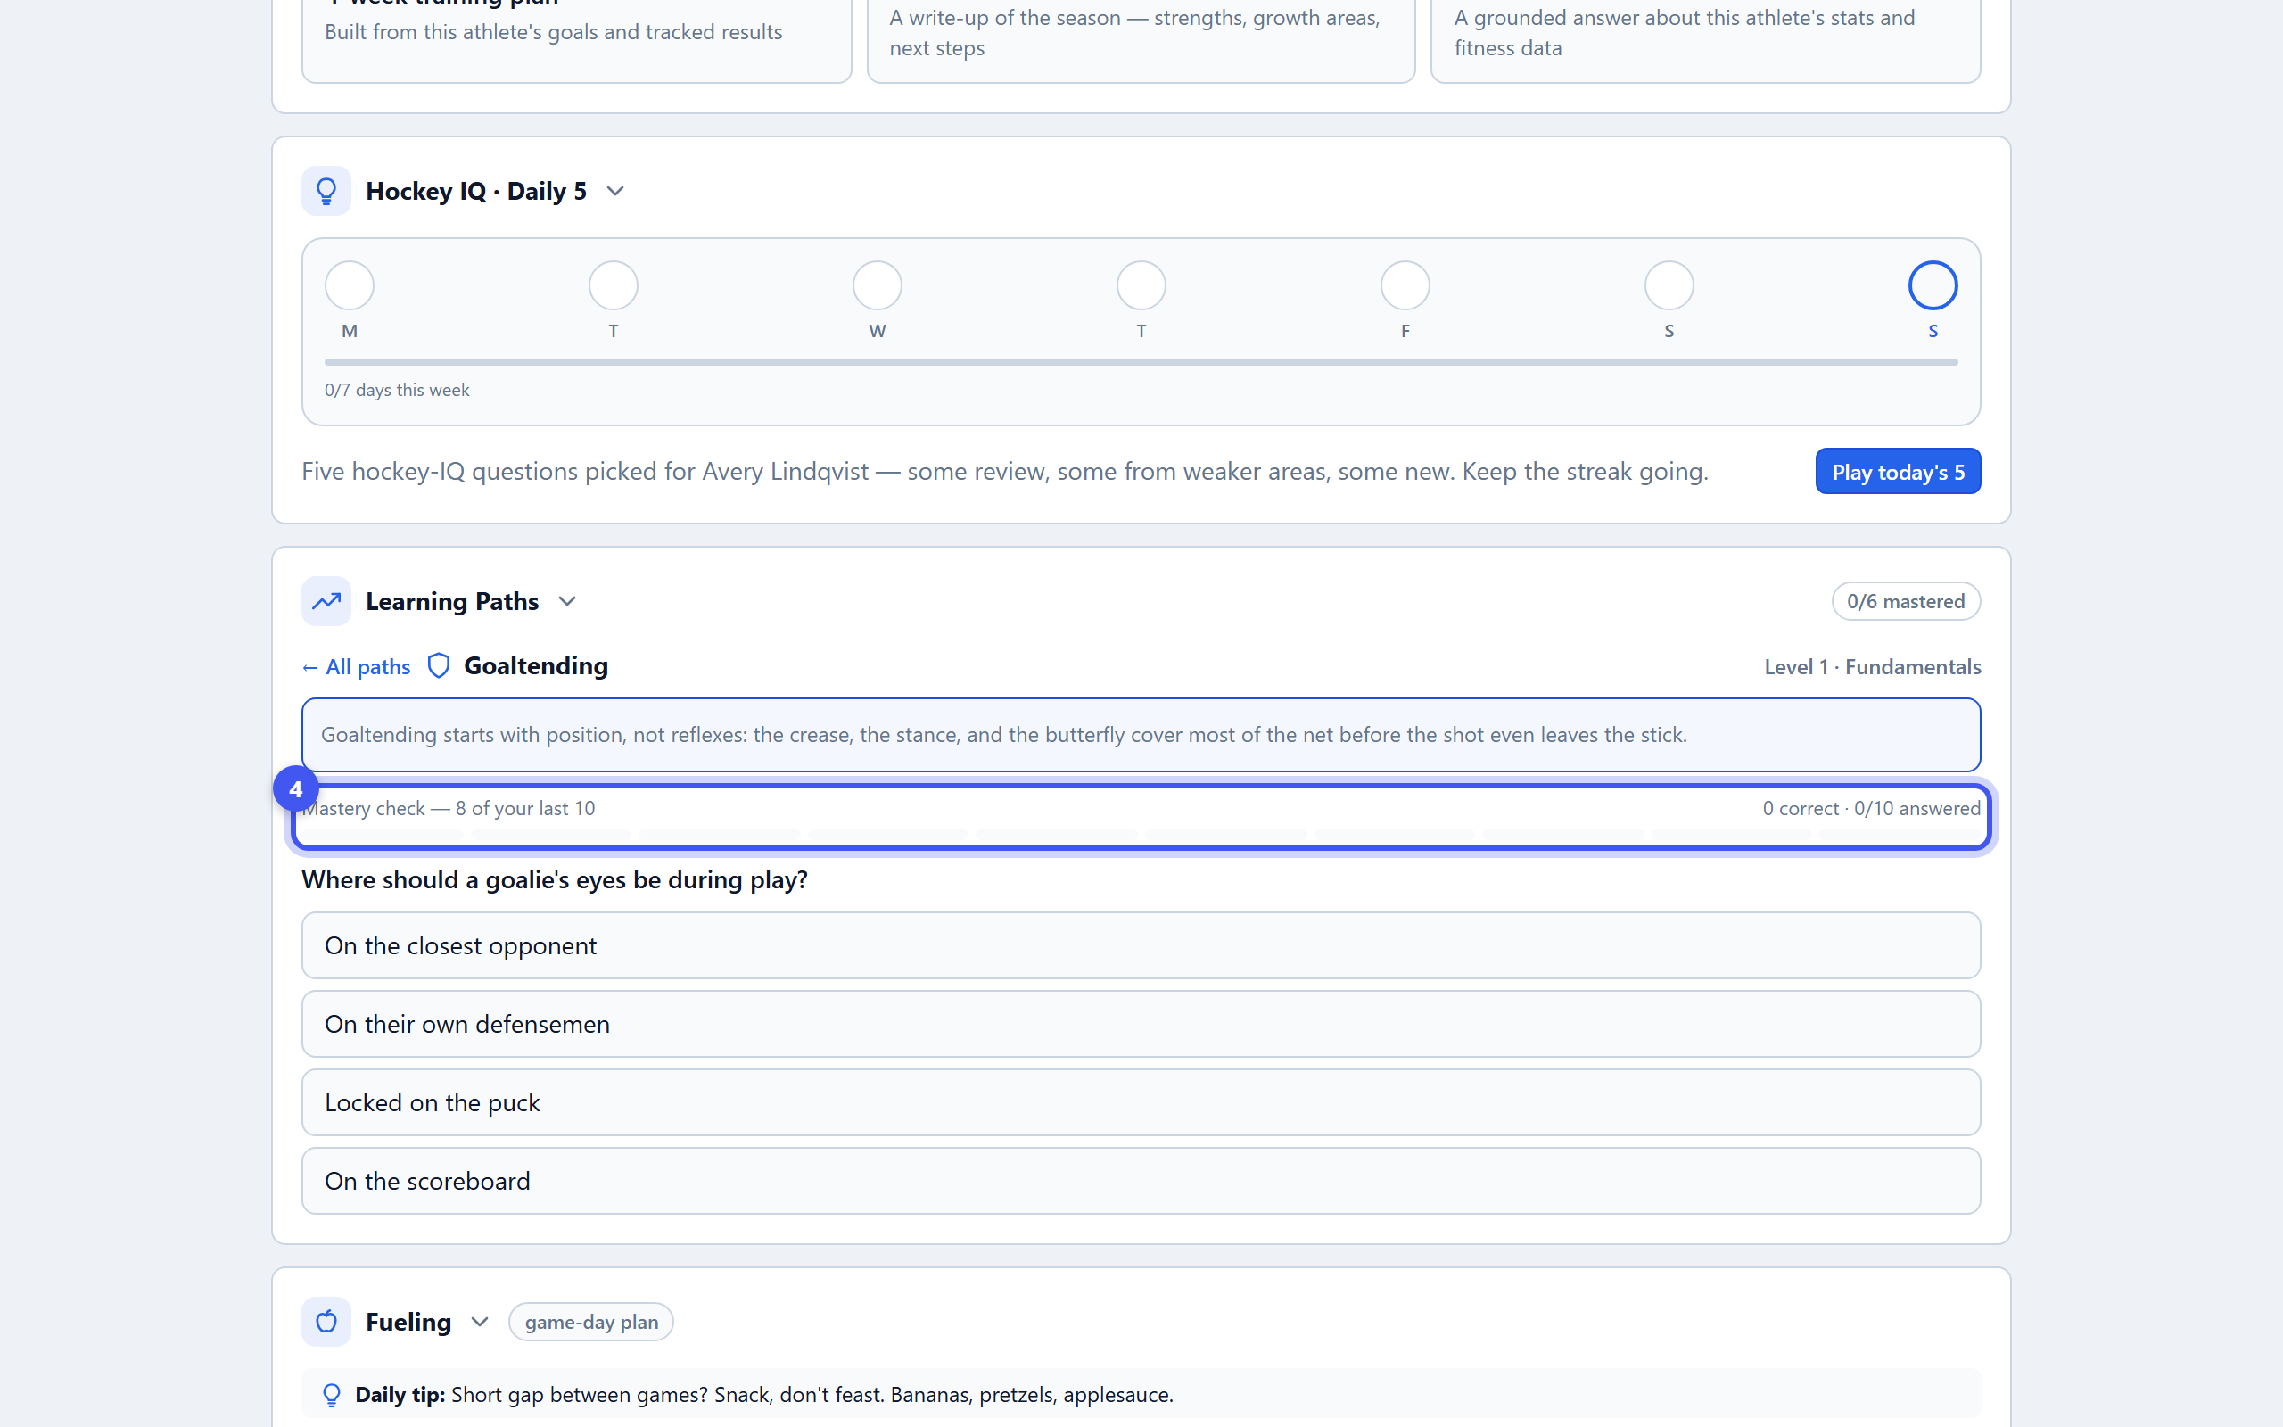The width and height of the screenshot is (2283, 1427).
Task: Select Monday's day circle
Action: point(349,285)
